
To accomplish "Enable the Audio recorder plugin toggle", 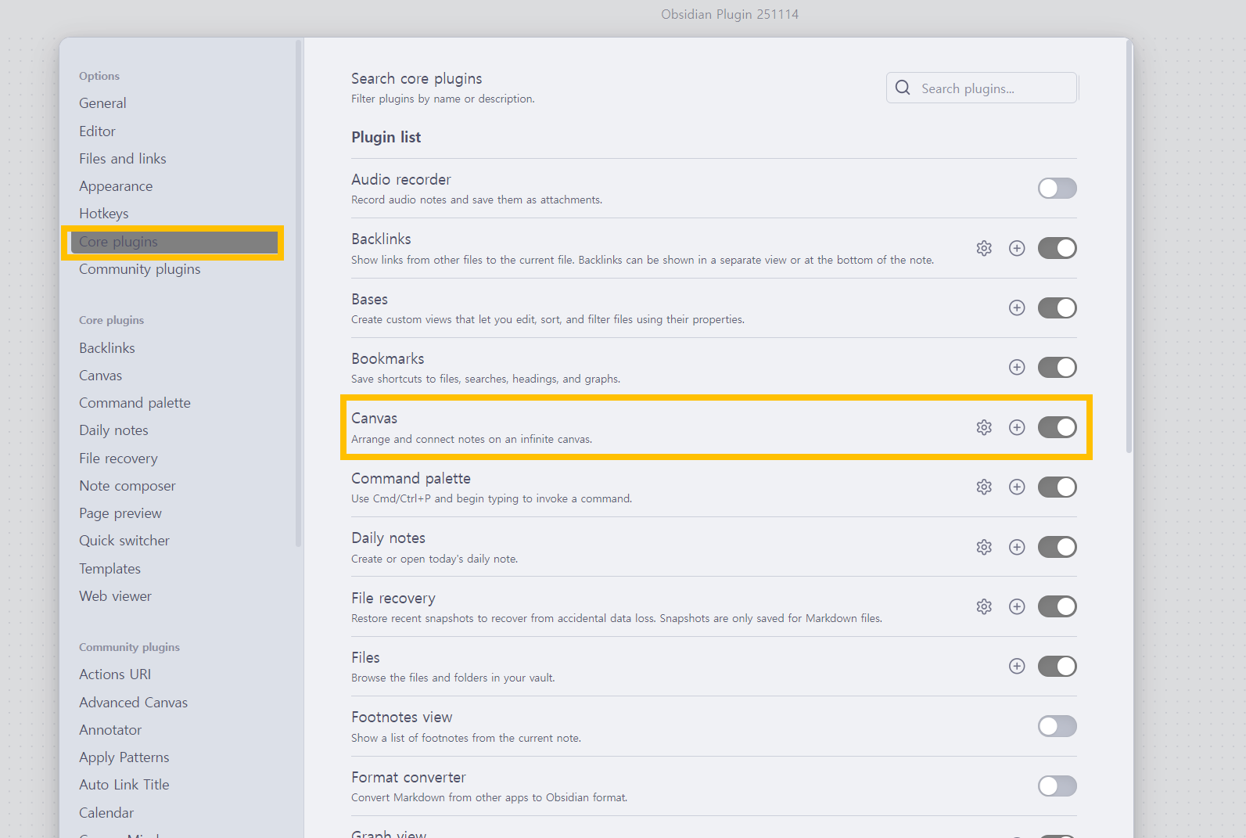I will (x=1057, y=188).
